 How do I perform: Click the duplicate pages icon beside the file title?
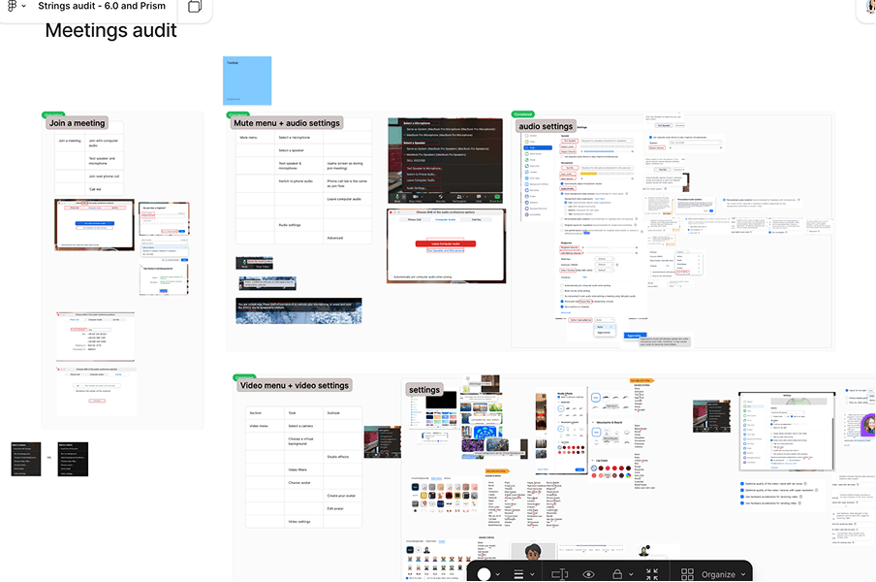pyautogui.click(x=194, y=7)
